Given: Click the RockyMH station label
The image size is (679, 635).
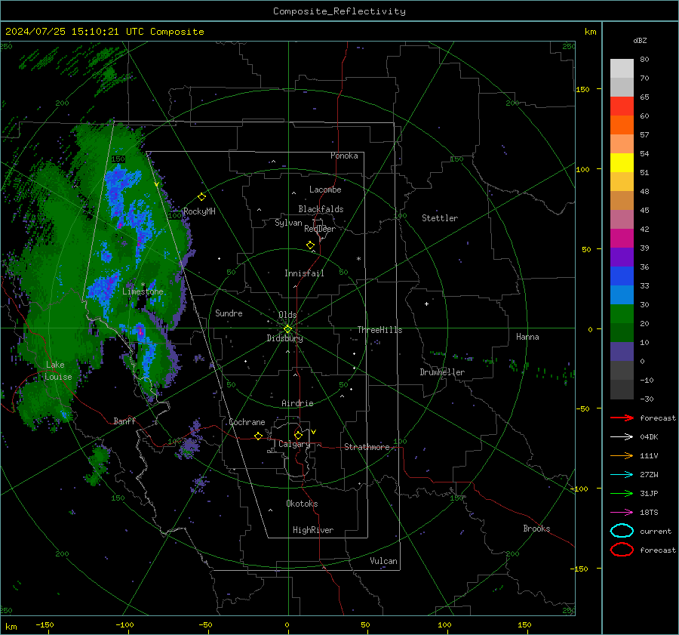Looking at the screenshot, I should point(199,211).
